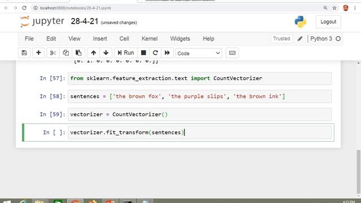Open the Edit menu
The image size is (361, 203).
coord(51,39)
